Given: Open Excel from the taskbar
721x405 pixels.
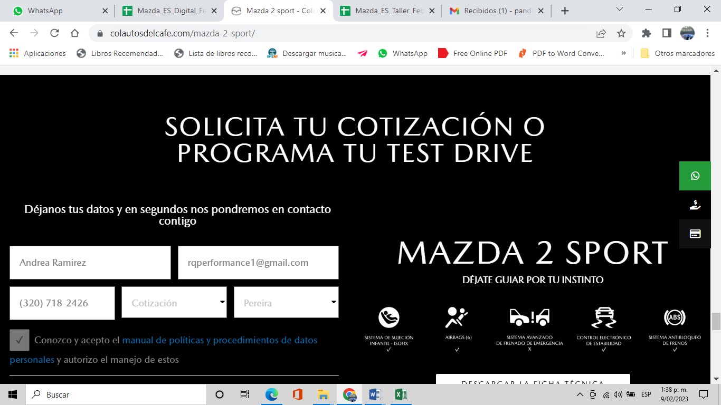Looking at the screenshot, I should point(401,394).
